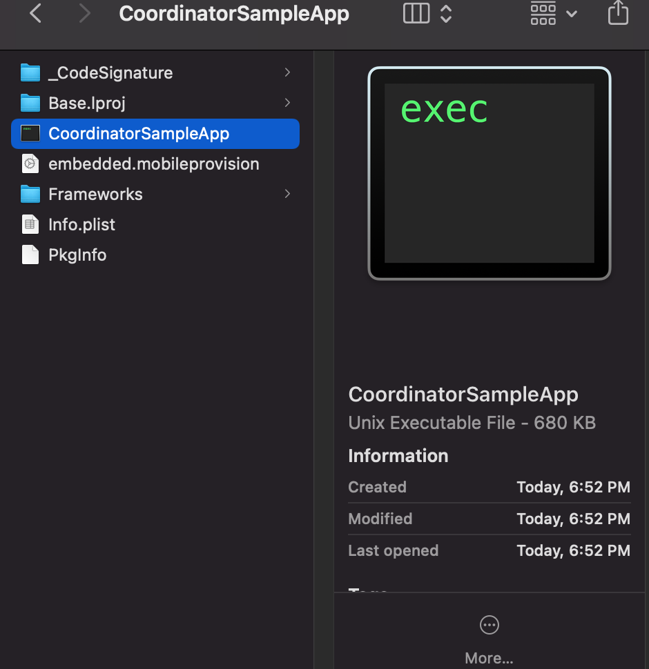Select the _CodeSignature folder
The image size is (649, 669).
110,72
